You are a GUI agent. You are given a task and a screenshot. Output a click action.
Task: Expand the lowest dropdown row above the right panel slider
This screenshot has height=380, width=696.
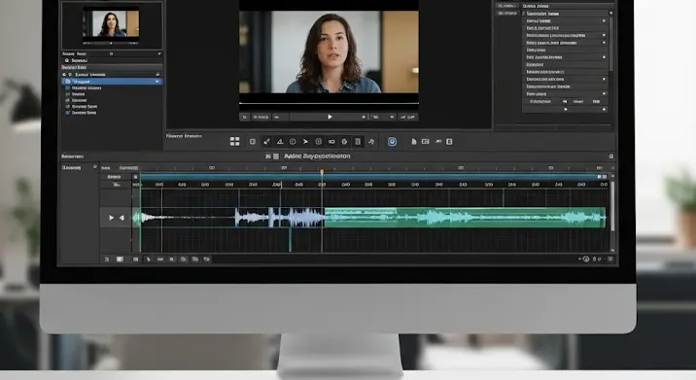pos(604,93)
